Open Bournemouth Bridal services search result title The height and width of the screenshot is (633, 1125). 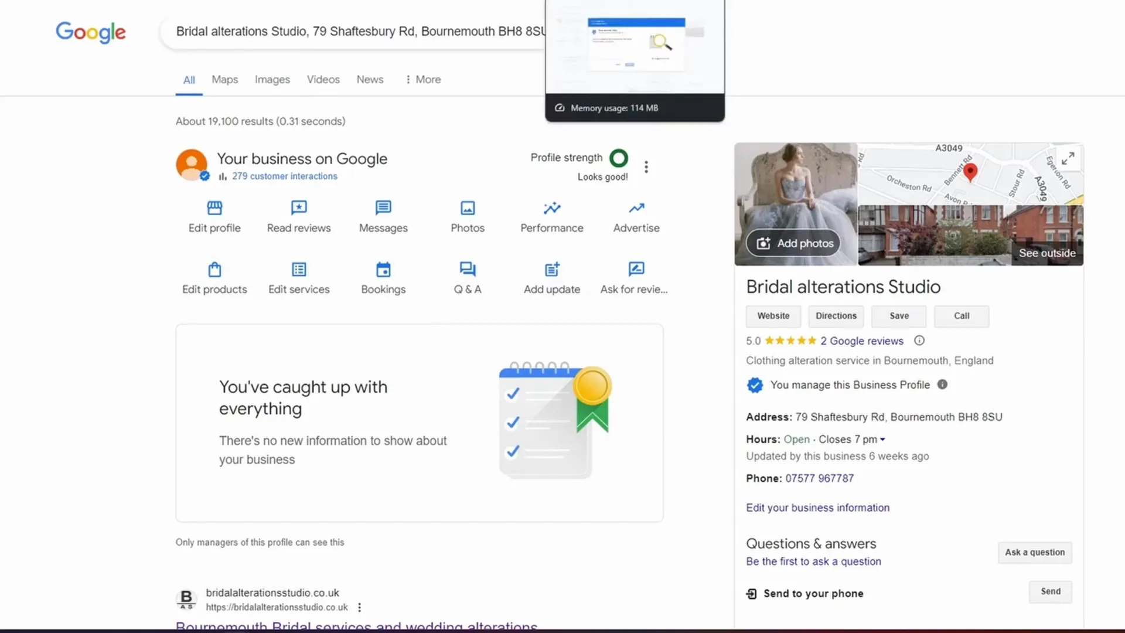click(x=356, y=626)
